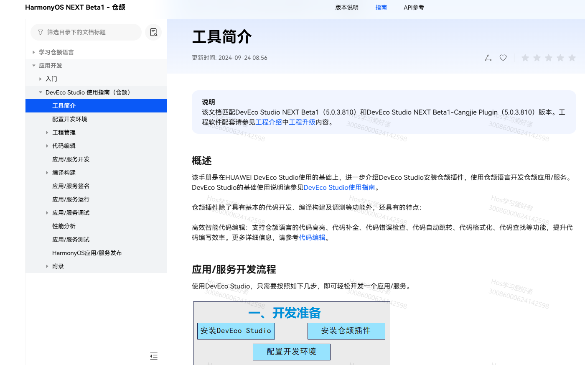
Task: Click the filter funnel icon in search field
Action: coord(41,32)
